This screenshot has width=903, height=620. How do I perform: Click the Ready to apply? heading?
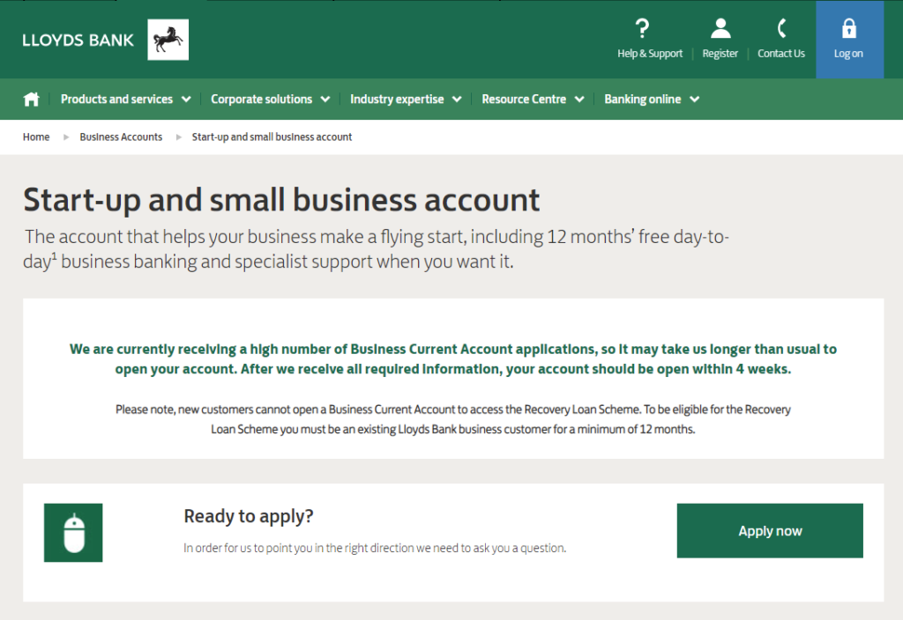pos(249,516)
